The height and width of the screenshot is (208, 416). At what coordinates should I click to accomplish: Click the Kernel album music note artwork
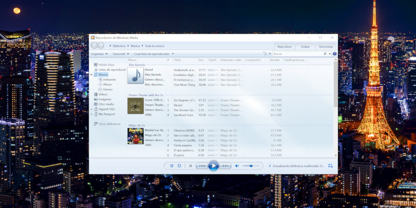pos(136,75)
